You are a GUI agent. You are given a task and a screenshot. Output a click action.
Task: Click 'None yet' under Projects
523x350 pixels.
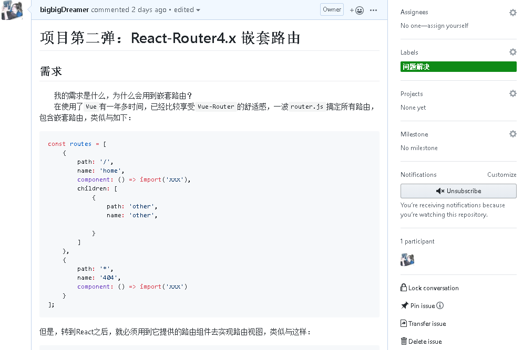tap(413, 108)
